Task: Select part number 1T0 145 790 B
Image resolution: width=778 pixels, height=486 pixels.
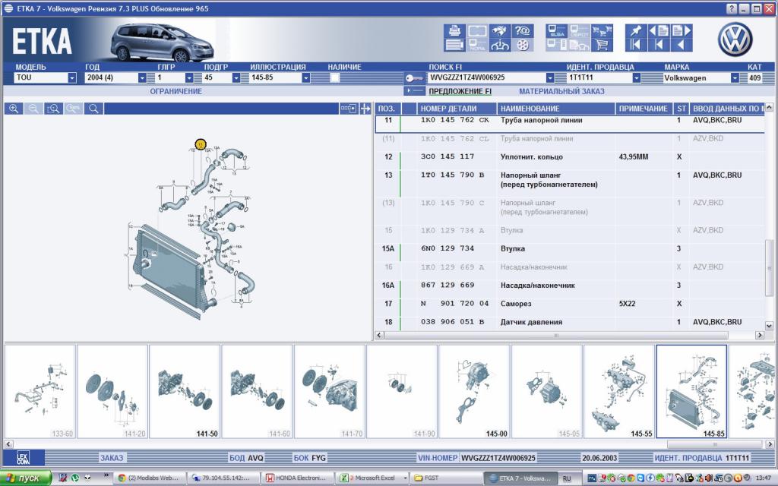Action: pyautogui.click(x=453, y=175)
